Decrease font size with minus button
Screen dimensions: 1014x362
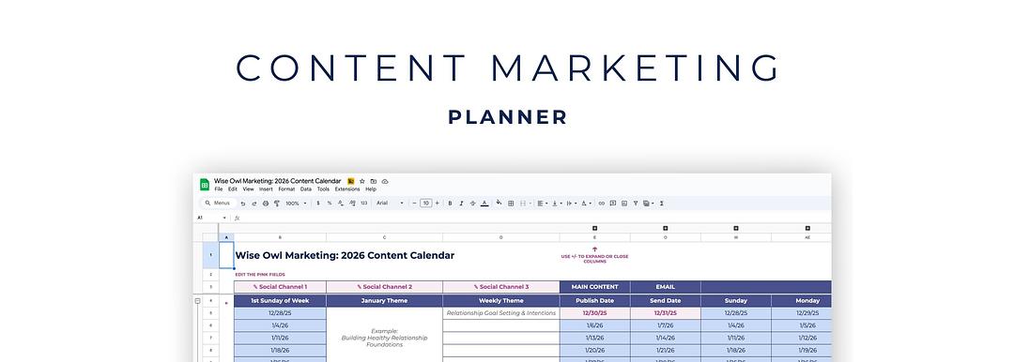click(x=415, y=203)
